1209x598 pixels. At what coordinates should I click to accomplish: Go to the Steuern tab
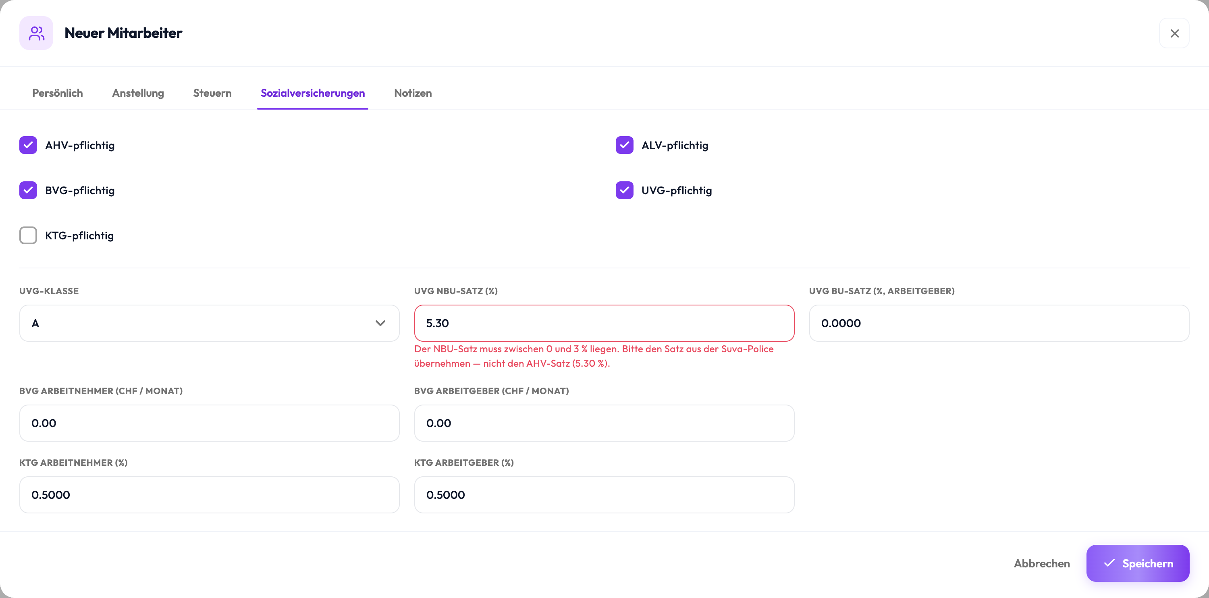[212, 93]
